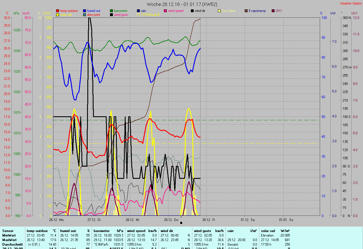
Task: Click the 'rain l/m²' table column header
Action: (x=242, y=231)
